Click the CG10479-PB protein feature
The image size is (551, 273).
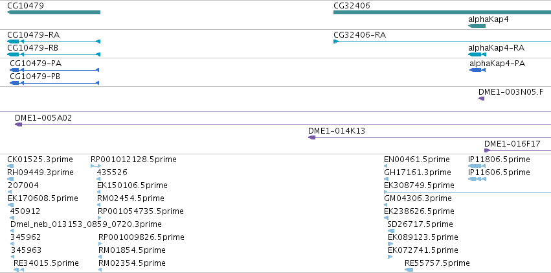tap(54, 83)
